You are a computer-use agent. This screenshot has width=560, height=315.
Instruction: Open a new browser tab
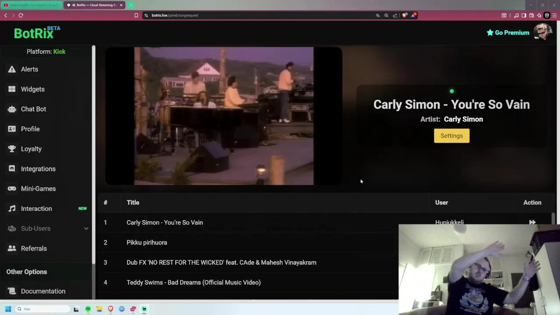tap(131, 5)
